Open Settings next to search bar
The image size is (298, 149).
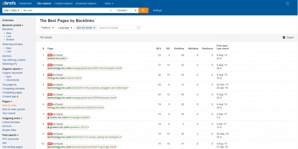pos(157,10)
